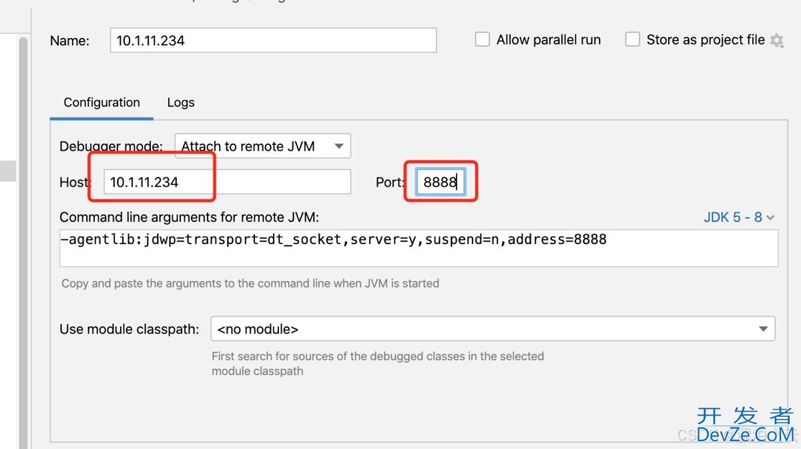Click the gear icon beside Store as project file
Screen dimensions: 801x449
[x=777, y=40]
